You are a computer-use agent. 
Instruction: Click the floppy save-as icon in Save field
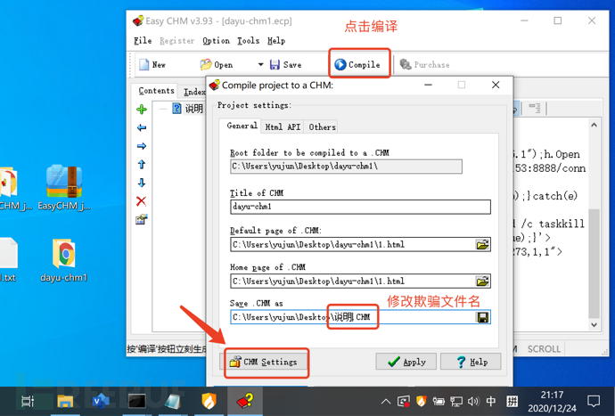point(482,317)
